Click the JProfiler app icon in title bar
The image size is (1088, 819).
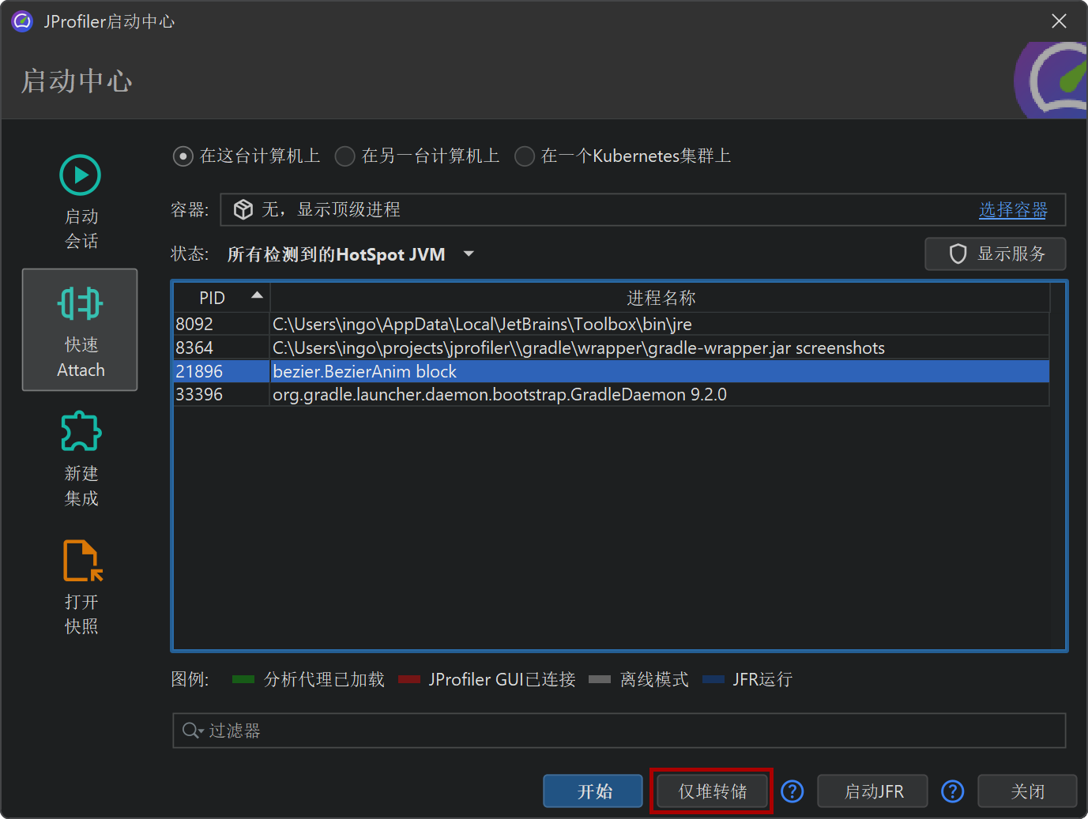(x=22, y=21)
